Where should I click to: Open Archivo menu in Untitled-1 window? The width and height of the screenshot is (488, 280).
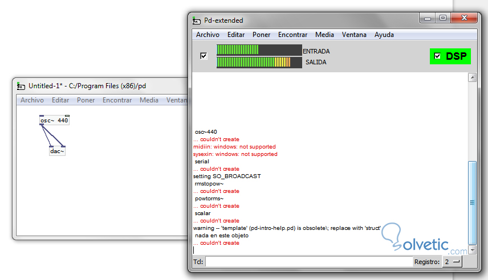click(32, 100)
